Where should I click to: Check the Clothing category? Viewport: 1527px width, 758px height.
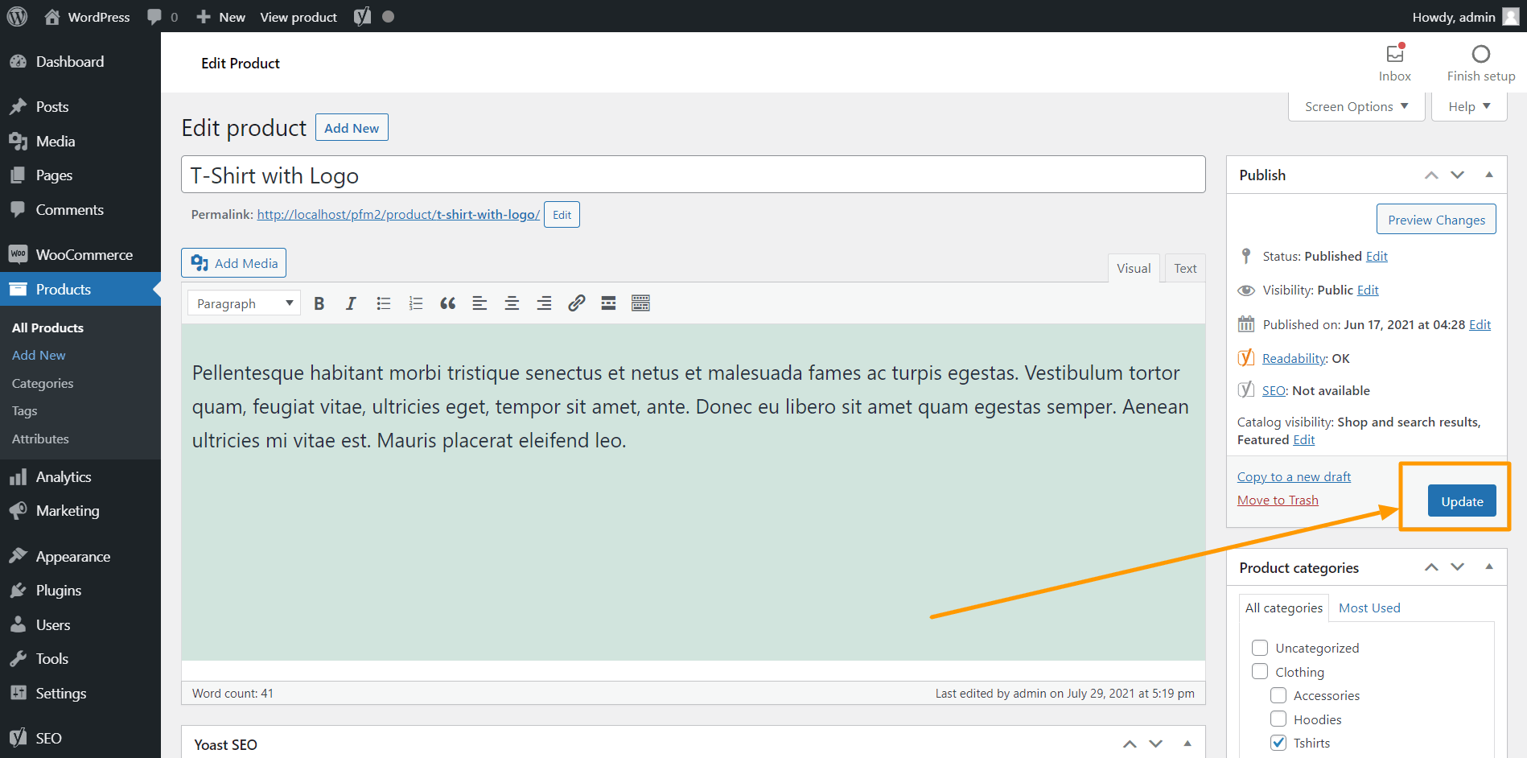click(x=1260, y=671)
